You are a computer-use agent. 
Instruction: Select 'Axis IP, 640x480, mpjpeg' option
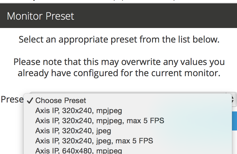pos(128,151)
